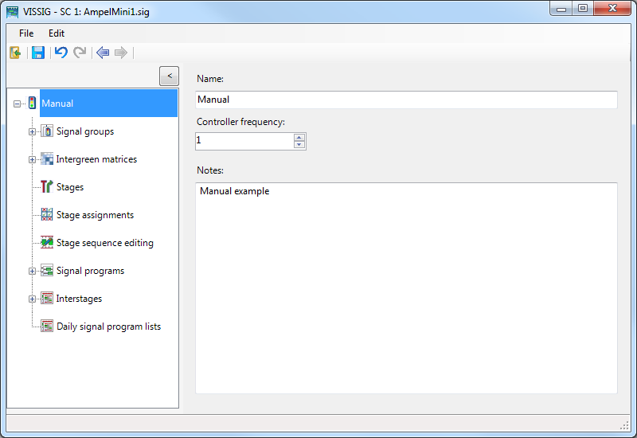Click inside the Notes text area
The width and height of the screenshot is (637, 438).
[x=406, y=287]
